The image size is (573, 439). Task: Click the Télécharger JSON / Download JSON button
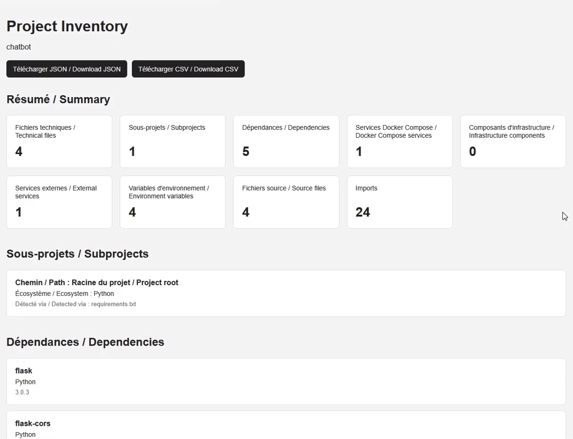coord(66,69)
